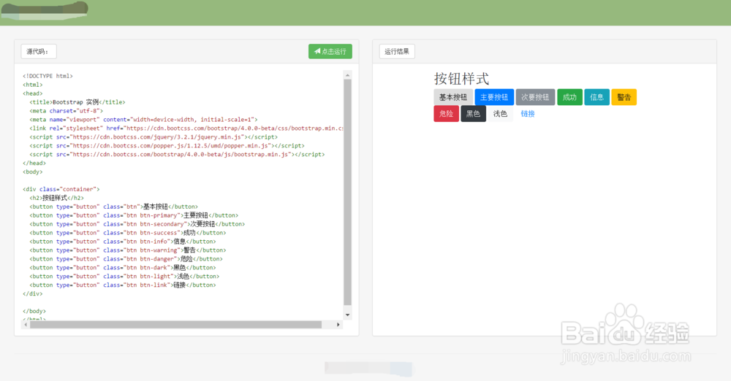Click the <!DOCTYPE html> code line

(48, 76)
